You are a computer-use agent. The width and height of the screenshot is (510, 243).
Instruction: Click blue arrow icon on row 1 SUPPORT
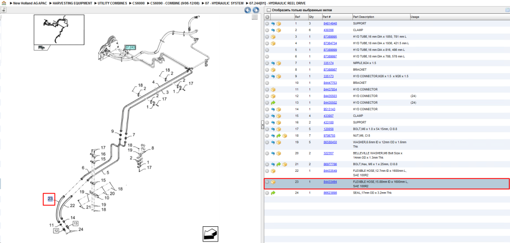pos(273,24)
